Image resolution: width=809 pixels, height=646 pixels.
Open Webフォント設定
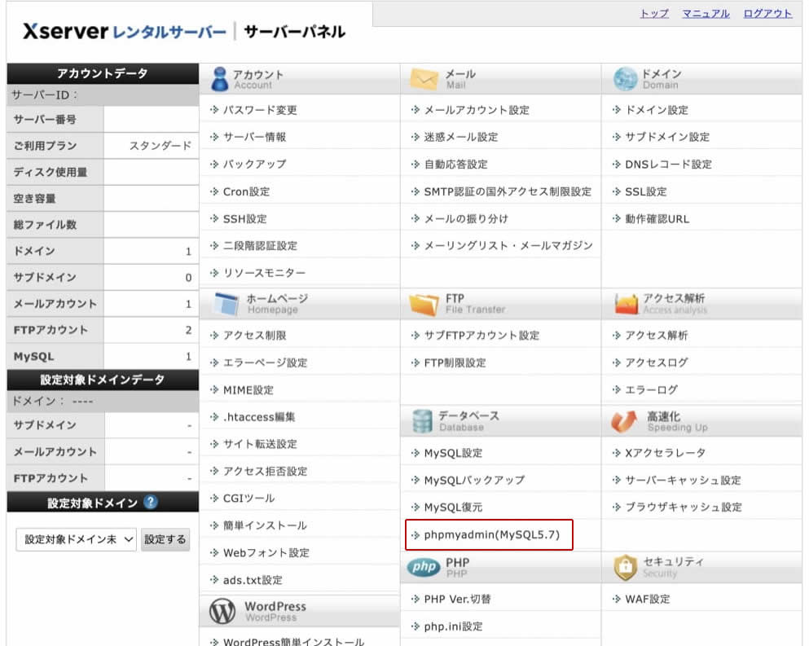click(266, 552)
